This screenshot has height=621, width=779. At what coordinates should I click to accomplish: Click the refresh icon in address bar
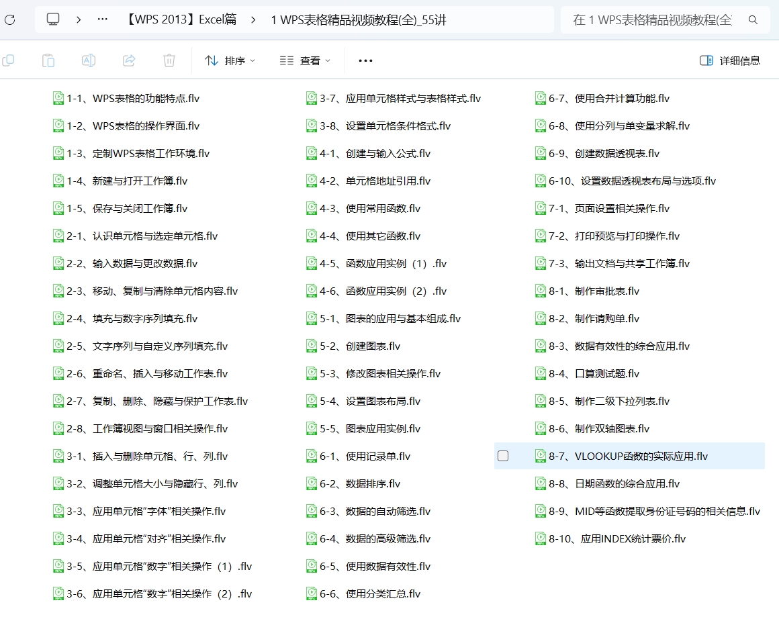(x=9, y=20)
